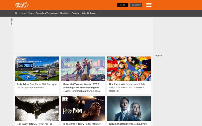The width and height of the screenshot is (202, 126).
Task: Open the News menu item
Action: click(23, 13)
